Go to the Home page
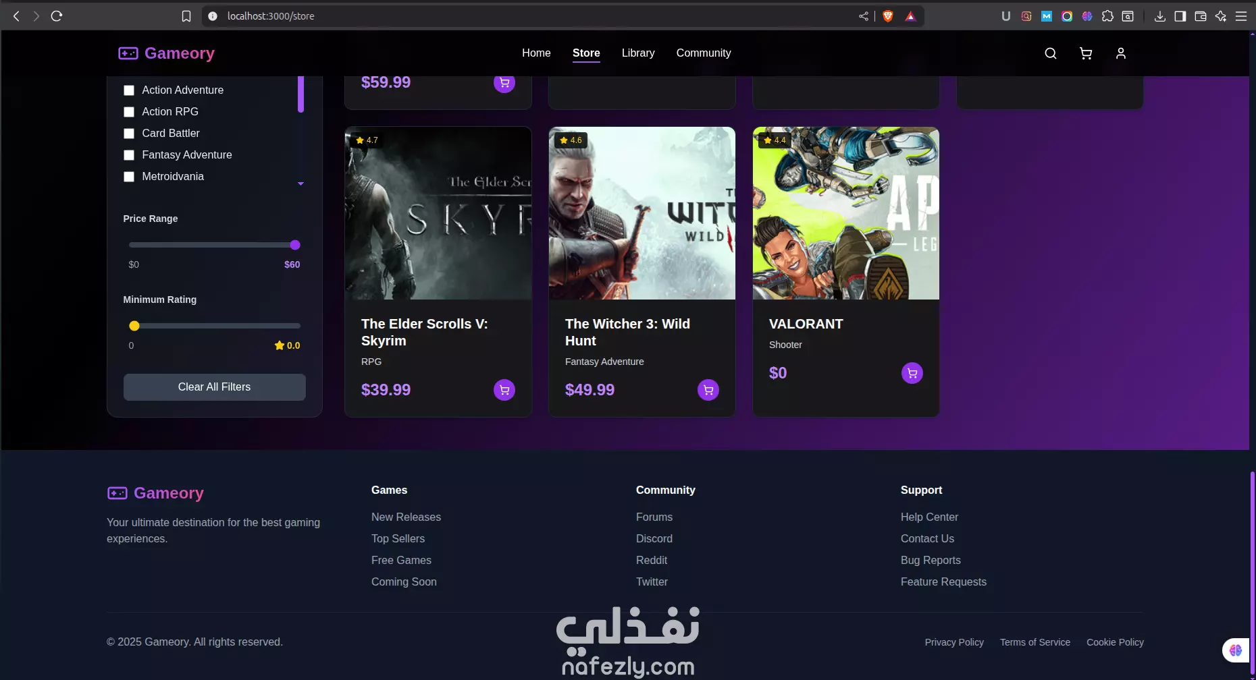 tap(536, 53)
